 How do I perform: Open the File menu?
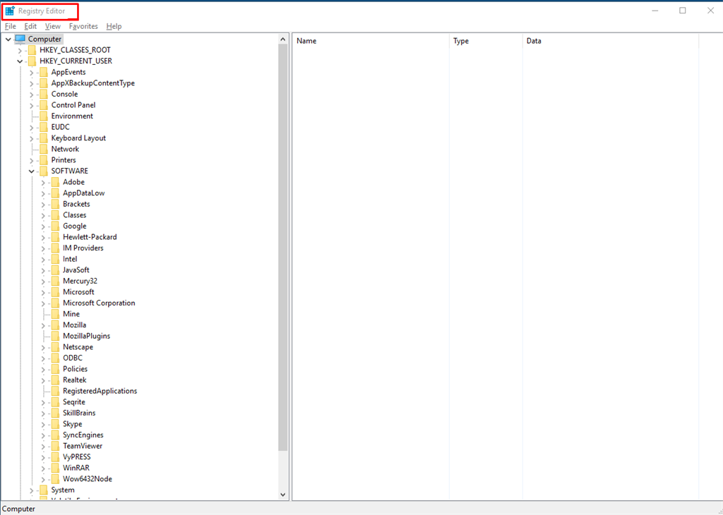(10, 26)
